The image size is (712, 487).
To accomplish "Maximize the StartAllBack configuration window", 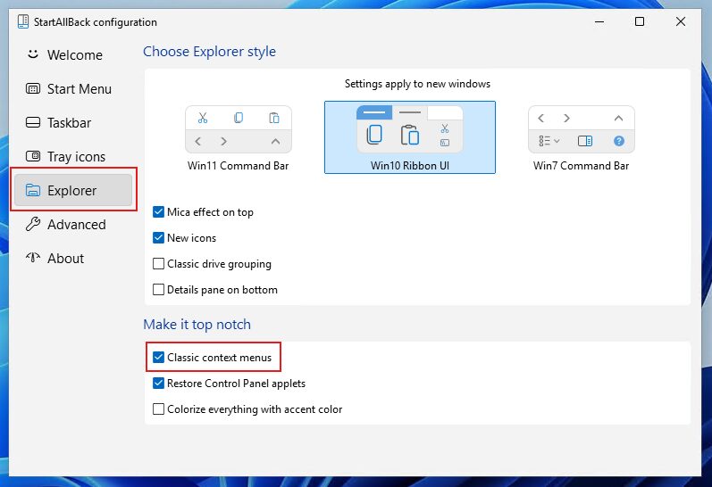I will [640, 21].
